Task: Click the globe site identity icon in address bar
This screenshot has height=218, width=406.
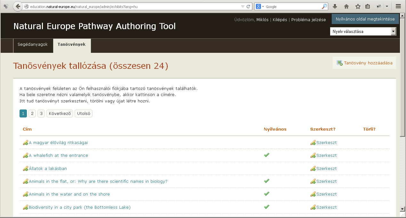Action: click(x=27, y=6)
